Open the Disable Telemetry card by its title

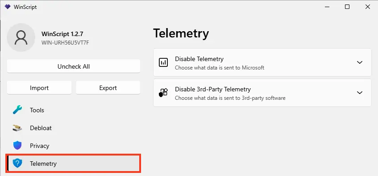[199, 59]
